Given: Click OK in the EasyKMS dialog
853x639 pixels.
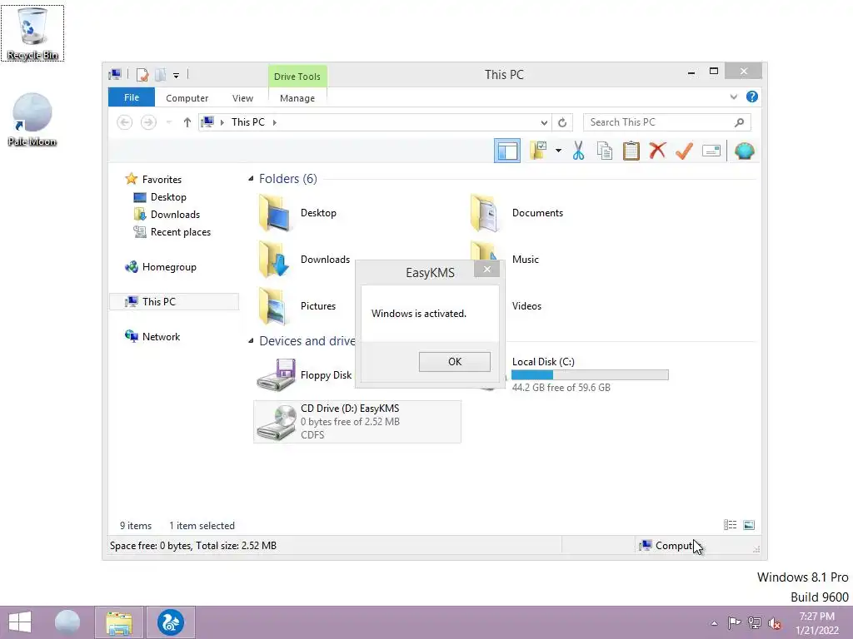Looking at the screenshot, I should pyautogui.click(x=454, y=362).
